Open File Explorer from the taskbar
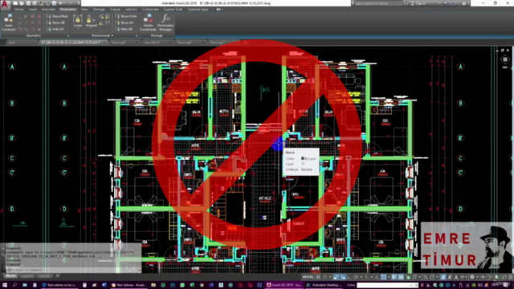 153,285
